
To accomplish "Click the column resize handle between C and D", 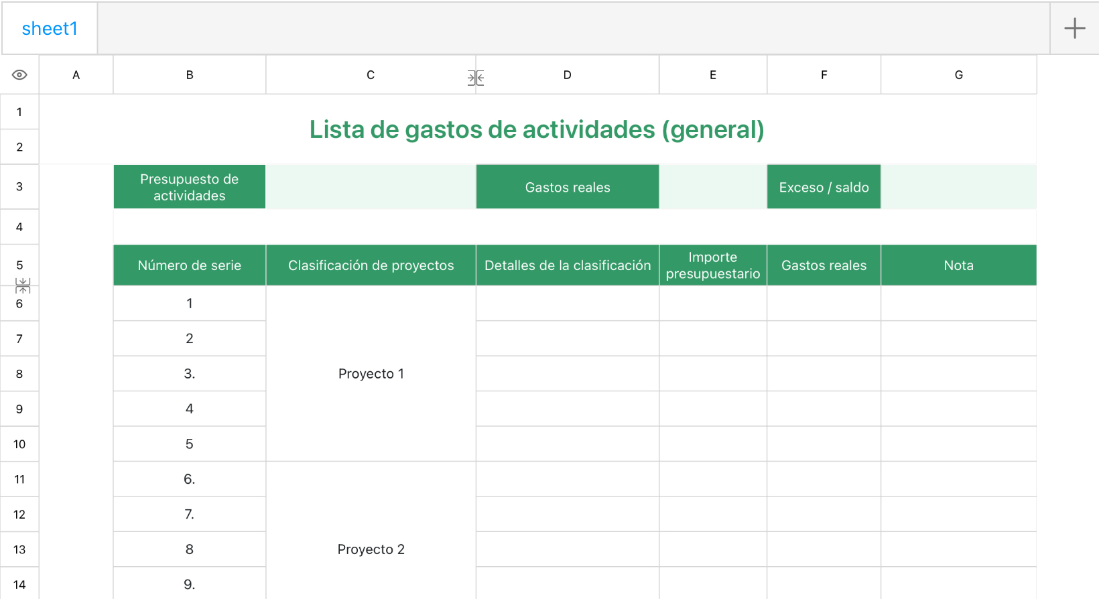I will coord(476,78).
